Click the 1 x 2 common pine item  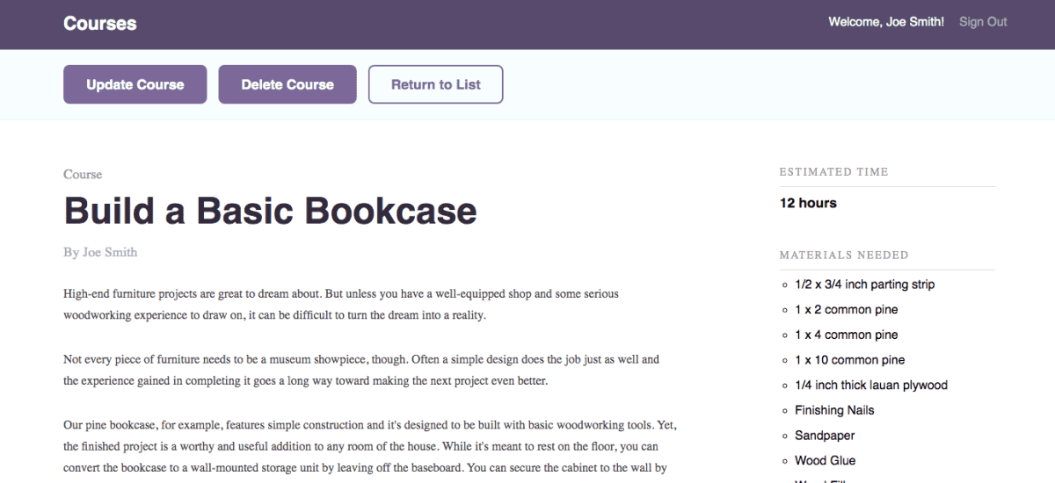[846, 310]
